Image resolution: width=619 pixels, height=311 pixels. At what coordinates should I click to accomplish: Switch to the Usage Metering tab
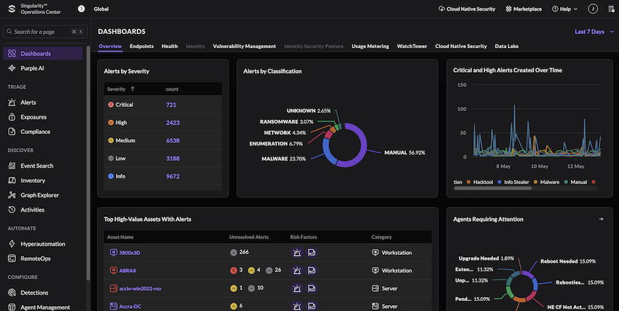[x=370, y=46]
